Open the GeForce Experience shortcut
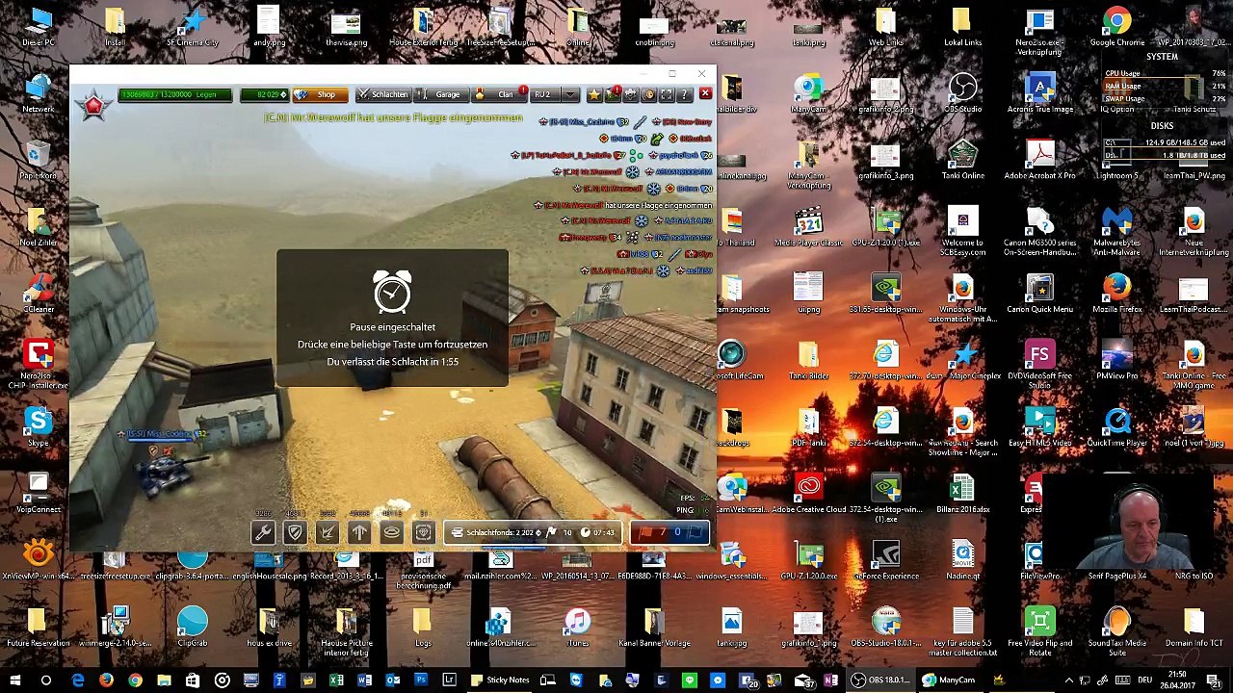The width and height of the screenshot is (1233, 693). point(885,560)
